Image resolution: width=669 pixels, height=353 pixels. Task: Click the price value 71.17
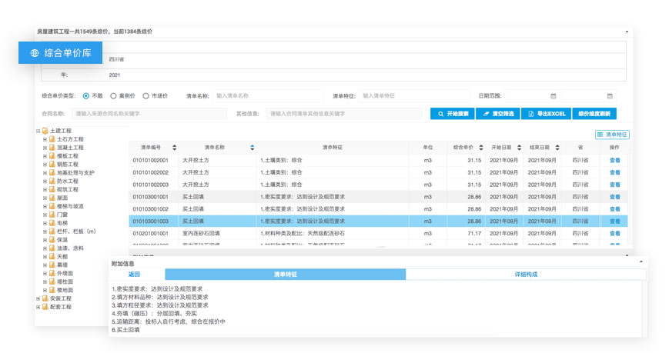pyautogui.click(x=474, y=234)
